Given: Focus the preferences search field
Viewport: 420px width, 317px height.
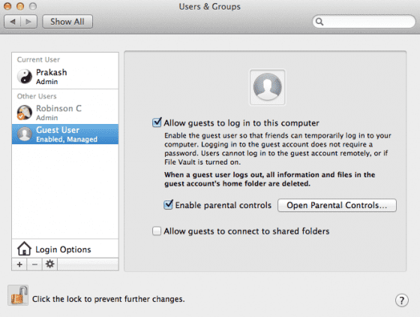Looking at the screenshot, I should [x=364, y=22].
